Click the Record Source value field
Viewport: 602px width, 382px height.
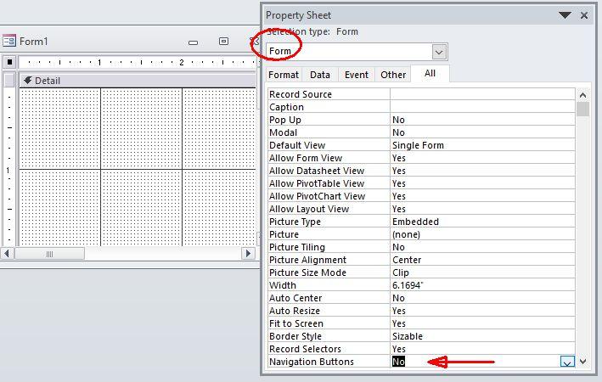point(481,94)
